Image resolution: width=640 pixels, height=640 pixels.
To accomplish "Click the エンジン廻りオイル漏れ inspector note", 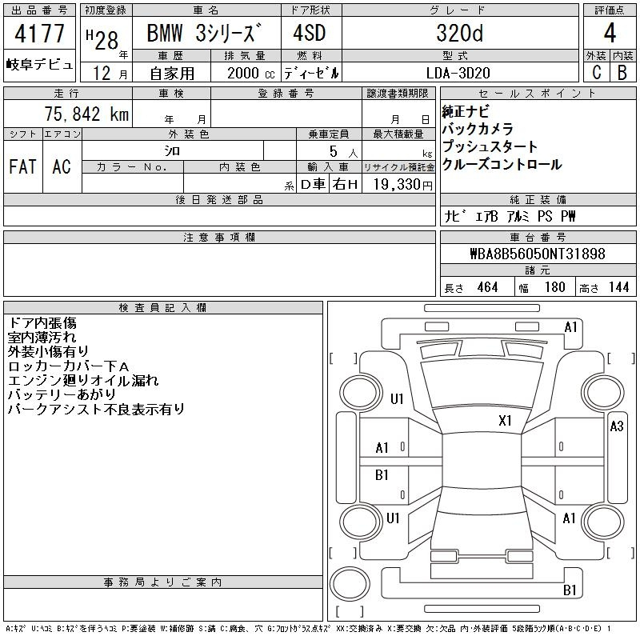I will 83,380.
